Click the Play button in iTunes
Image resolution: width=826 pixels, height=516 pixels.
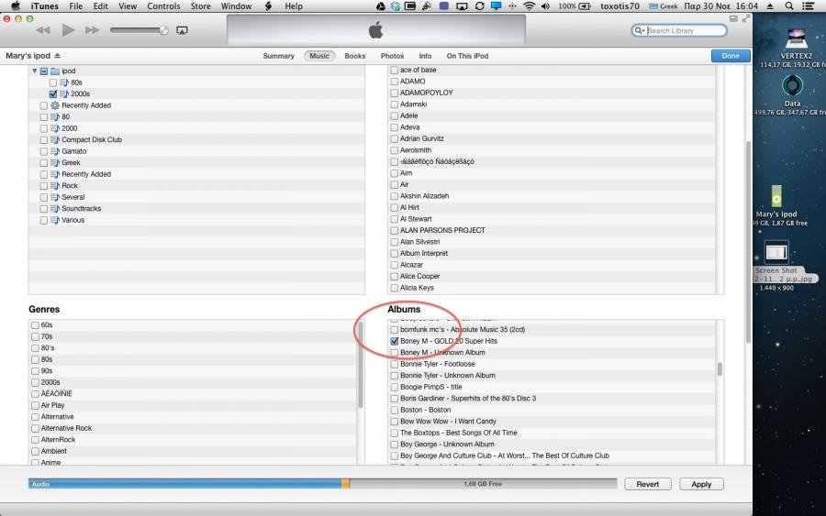(x=68, y=30)
